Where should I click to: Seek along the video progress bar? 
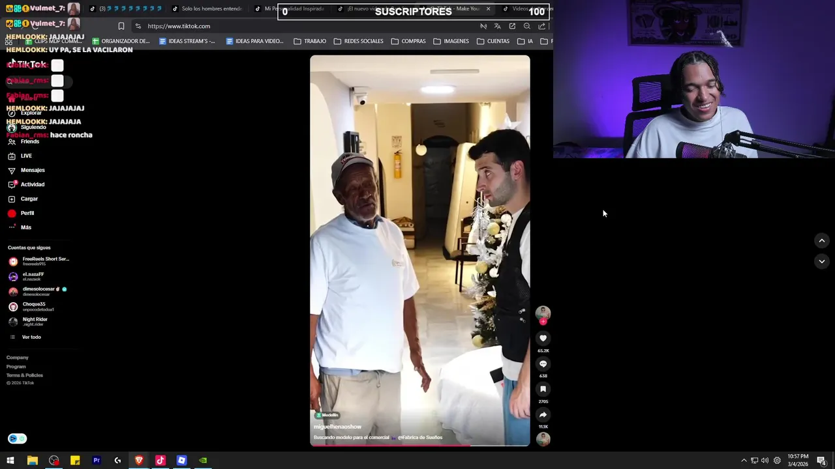coord(420,446)
